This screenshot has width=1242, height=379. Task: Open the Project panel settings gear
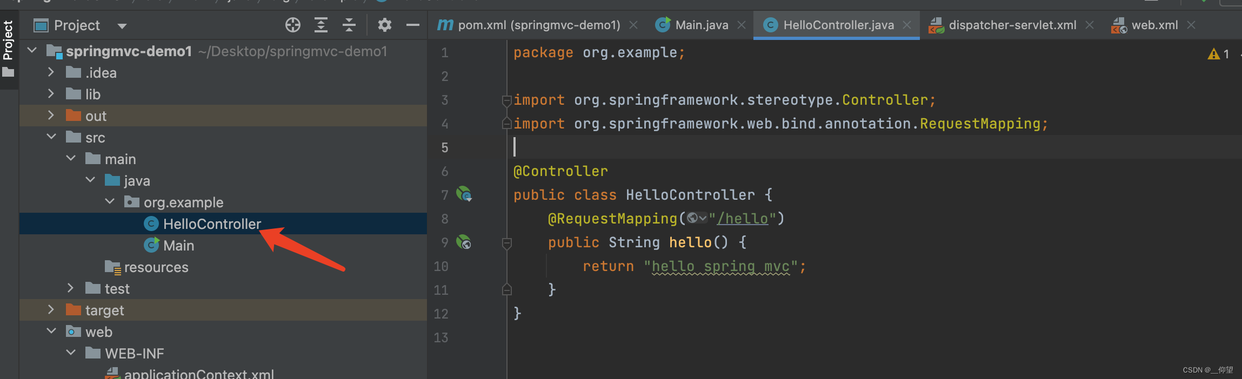(x=384, y=25)
